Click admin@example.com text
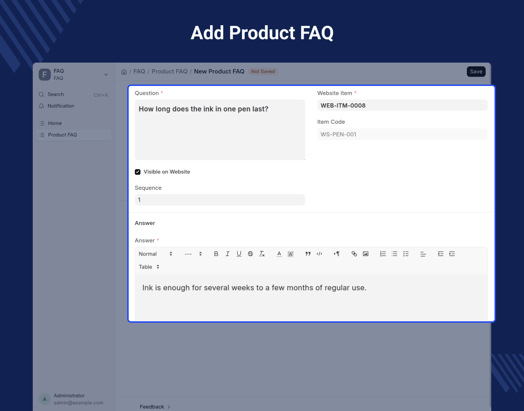524x411 pixels. [78, 403]
